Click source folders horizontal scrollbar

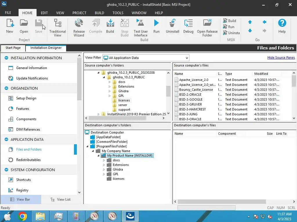[x=117, y=118]
